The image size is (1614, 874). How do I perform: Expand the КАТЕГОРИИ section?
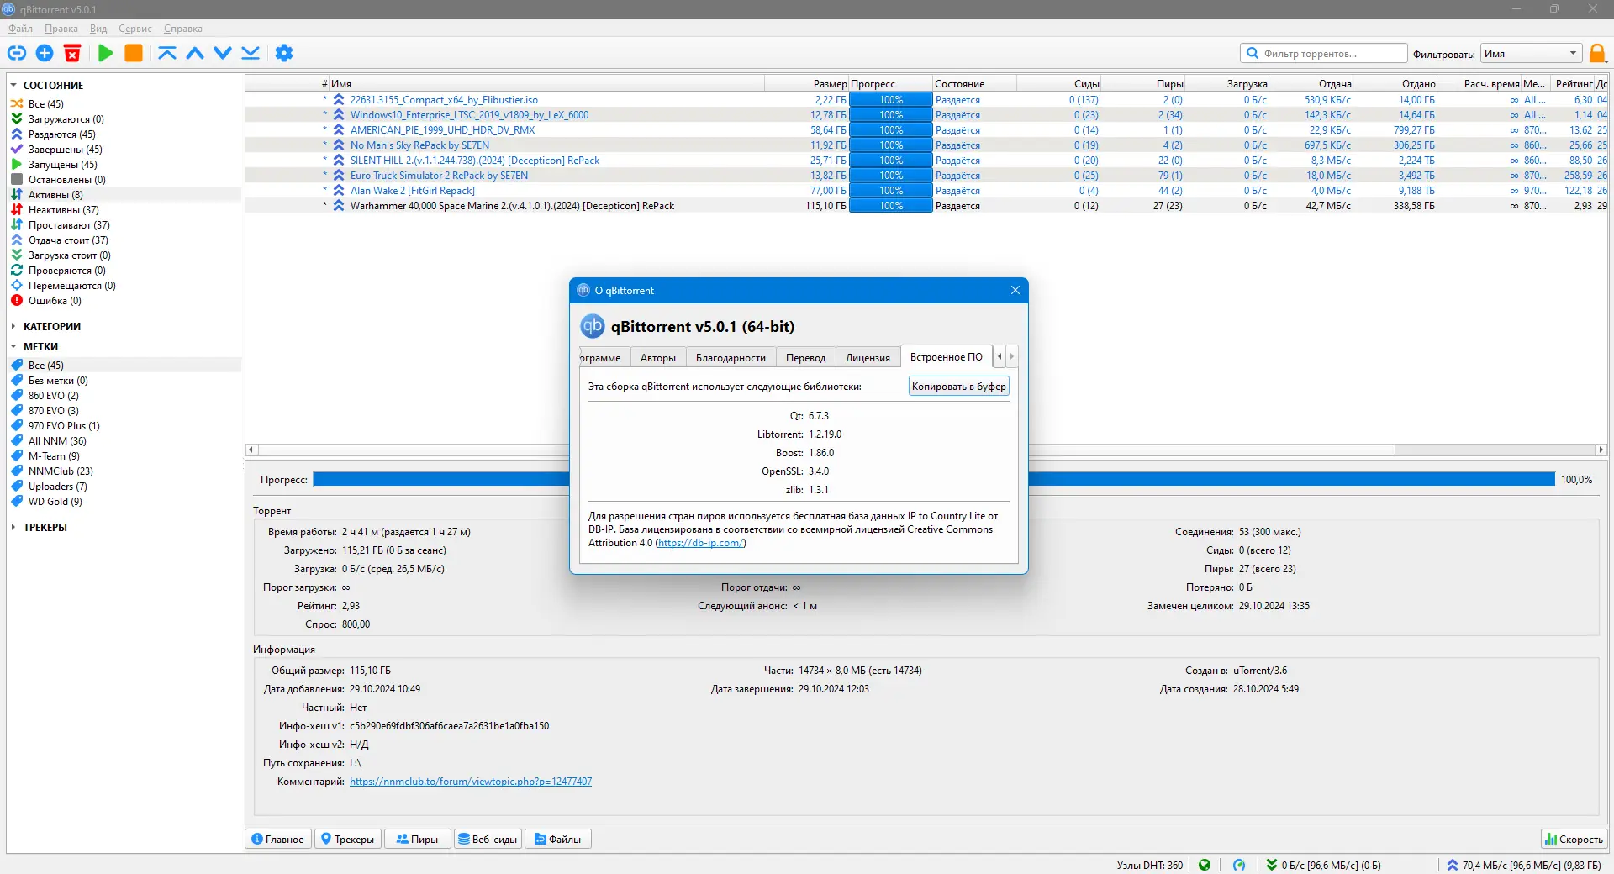[13, 326]
